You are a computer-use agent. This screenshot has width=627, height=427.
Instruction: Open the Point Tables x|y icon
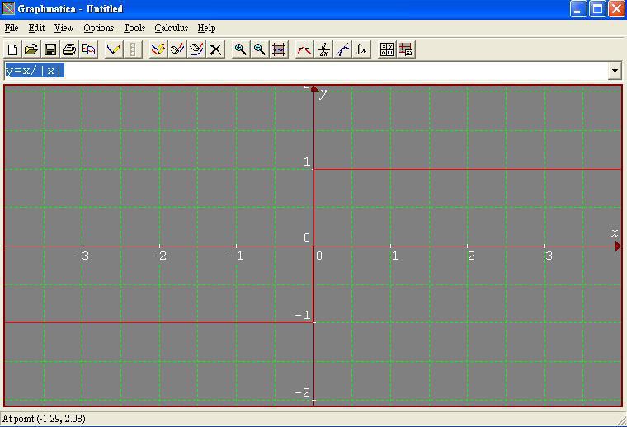click(387, 49)
